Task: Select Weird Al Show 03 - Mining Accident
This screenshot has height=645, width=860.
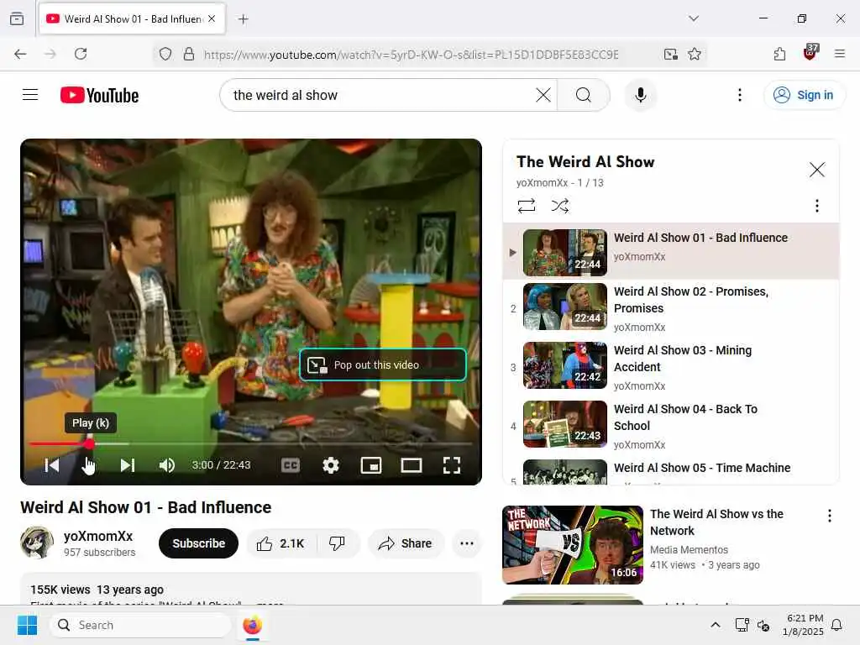Action: click(x=671, y=367)
